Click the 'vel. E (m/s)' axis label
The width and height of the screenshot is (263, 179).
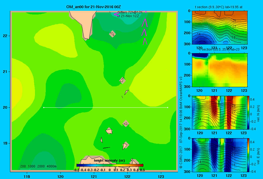click(x=258, y=156)
